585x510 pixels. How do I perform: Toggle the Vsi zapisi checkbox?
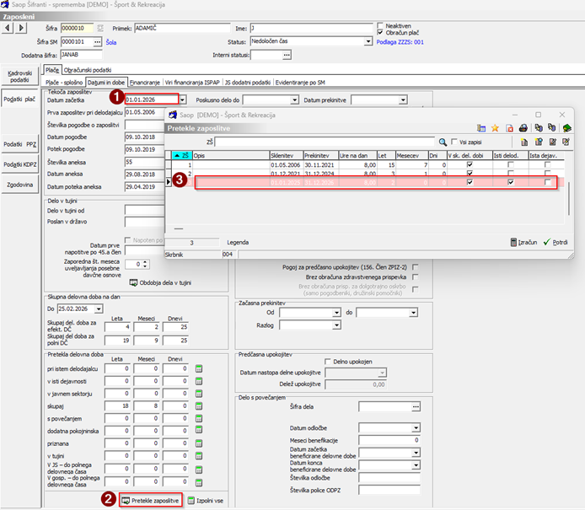pos(454,142)
